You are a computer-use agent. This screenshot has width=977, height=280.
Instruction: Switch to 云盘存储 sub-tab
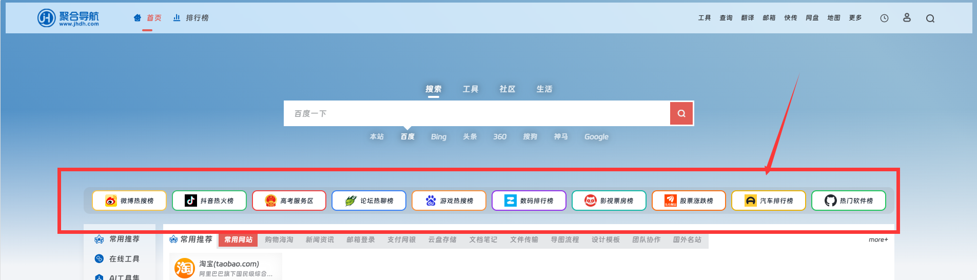(442, 239)
